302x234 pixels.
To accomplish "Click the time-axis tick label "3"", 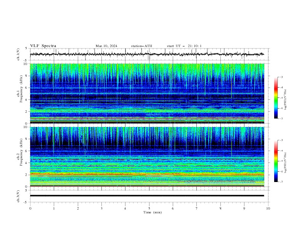I will point(101,208).
